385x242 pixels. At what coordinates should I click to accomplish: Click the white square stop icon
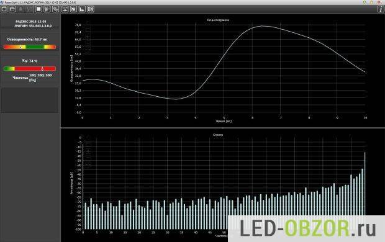pyautogui.click(x=38, y=9)
